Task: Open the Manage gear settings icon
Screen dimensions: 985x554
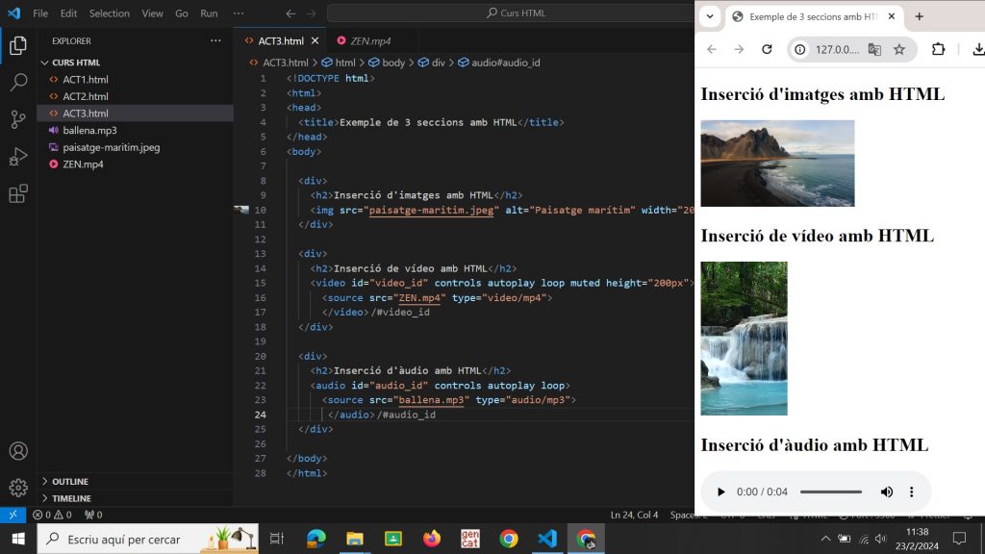Action: (x=17, y=488)
